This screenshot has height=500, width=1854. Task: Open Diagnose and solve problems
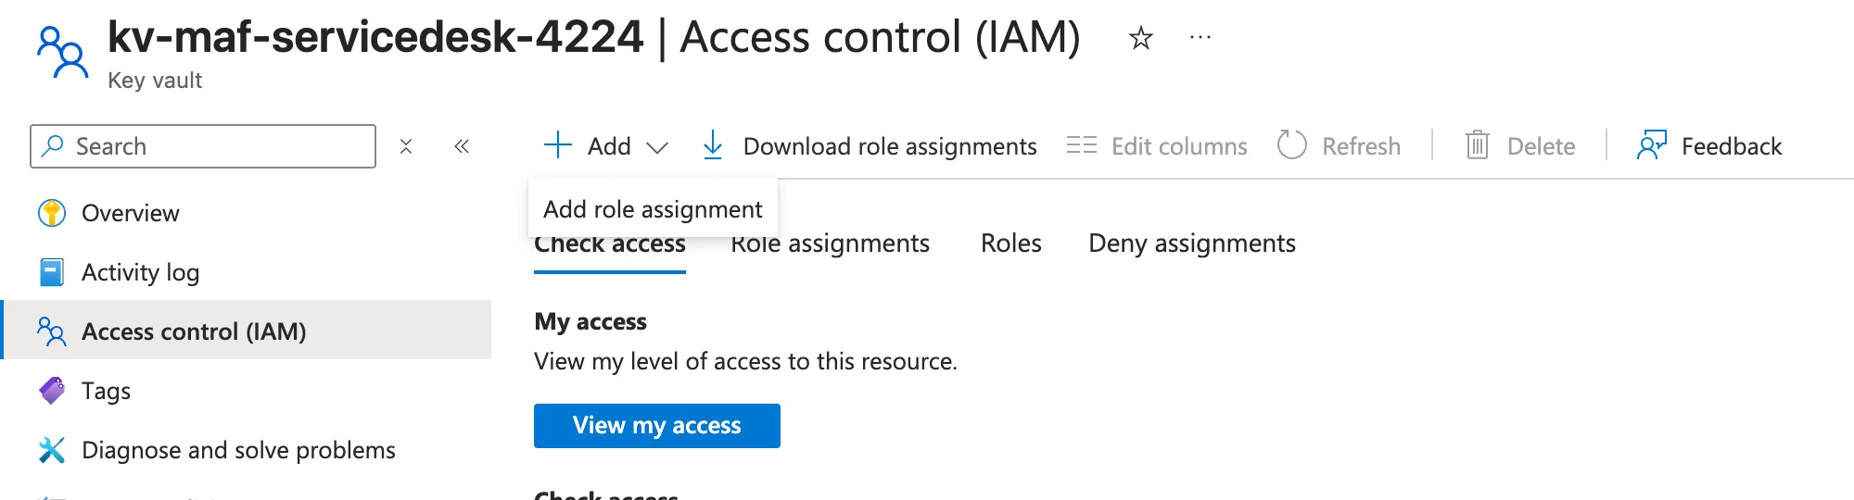(238, 450)
